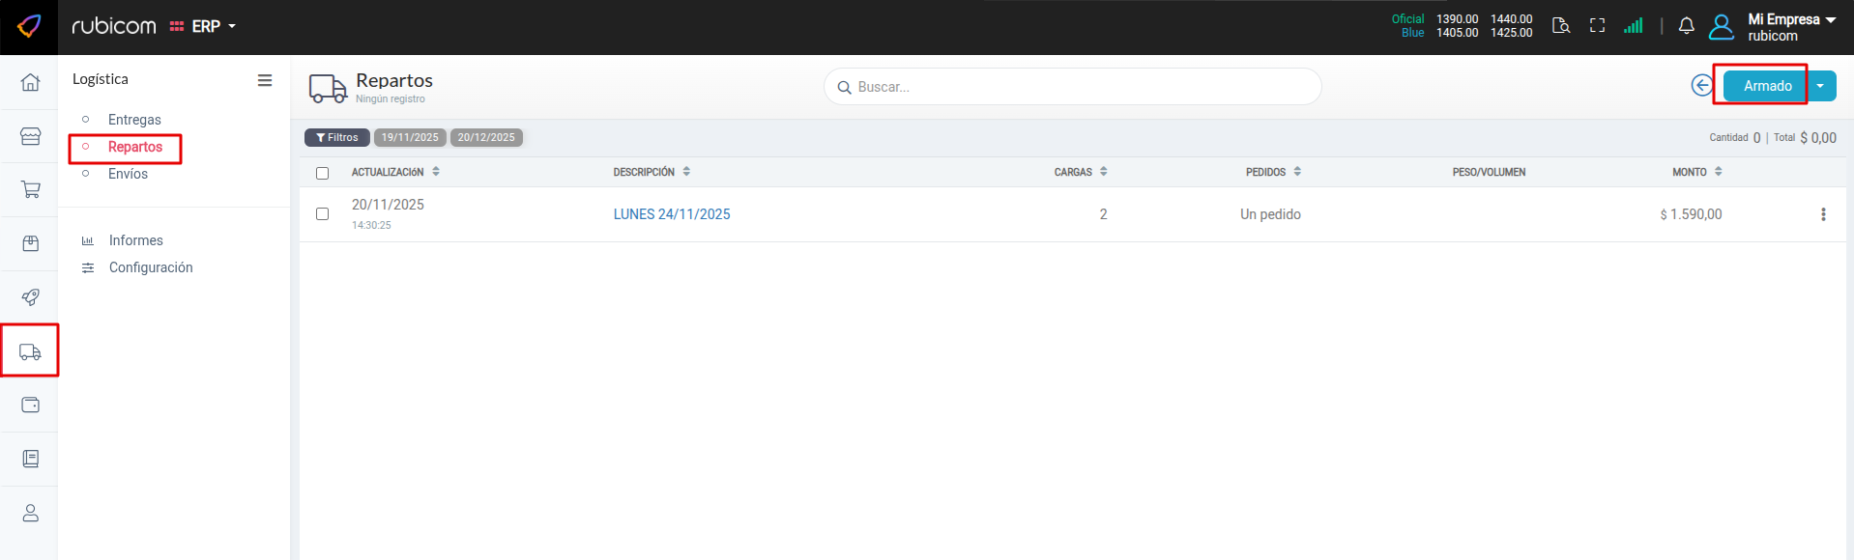The width and height of the screenshot is (1854, 560).
Task: Open Envíos menu item
Action: point(128,174)
